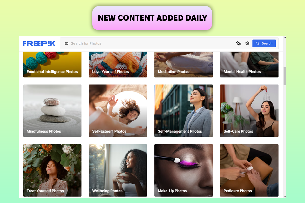
Task: Click scrollbar down arrow
Action: pyautogui.click(x=285, y=197)
